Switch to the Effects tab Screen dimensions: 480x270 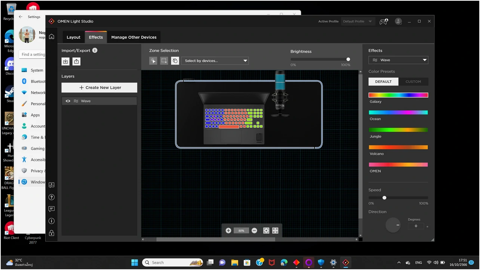[96, 37]
